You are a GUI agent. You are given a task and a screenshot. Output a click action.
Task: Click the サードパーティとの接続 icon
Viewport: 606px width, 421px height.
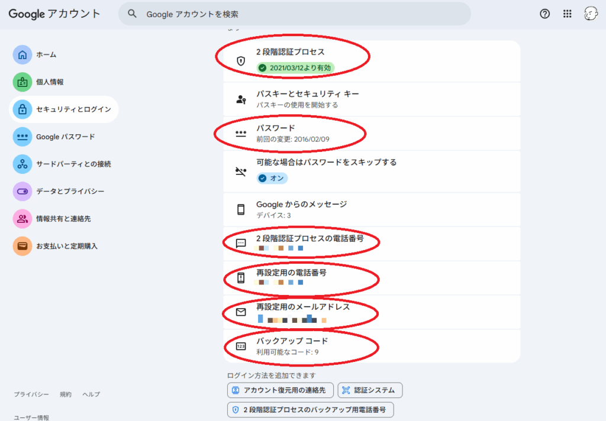(22, 164)
